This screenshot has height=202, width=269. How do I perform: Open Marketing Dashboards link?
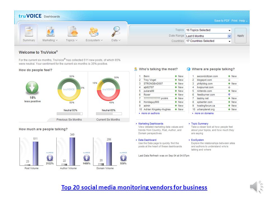tap(151, 123)
